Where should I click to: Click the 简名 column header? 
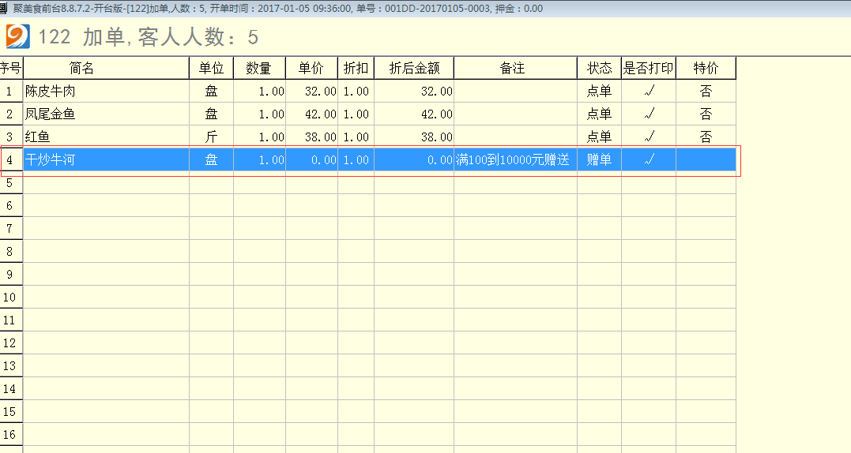click(81, 69)
